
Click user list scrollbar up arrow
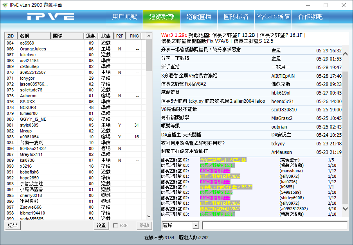(x=149, y=36)
